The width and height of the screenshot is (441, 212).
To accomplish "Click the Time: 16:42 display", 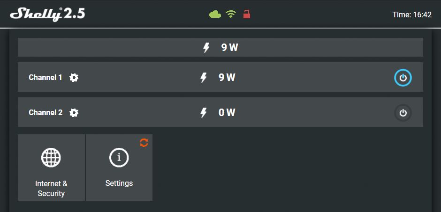I will point(412,15).
